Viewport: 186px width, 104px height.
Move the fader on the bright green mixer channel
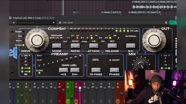(x=71, y=97)
